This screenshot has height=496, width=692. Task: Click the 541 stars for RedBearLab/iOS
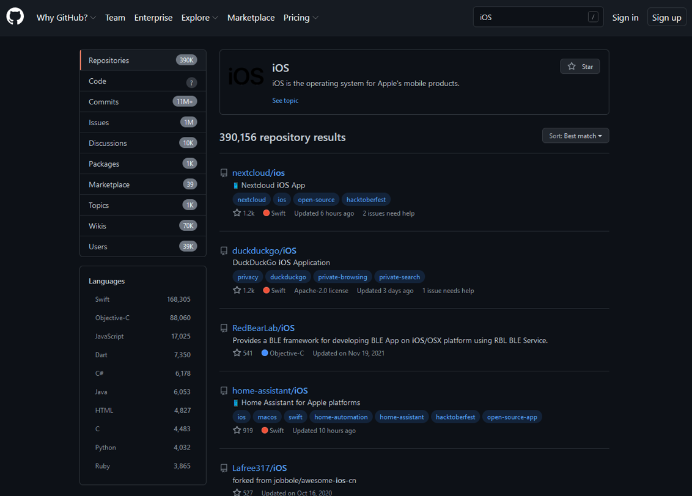point(243,353)
